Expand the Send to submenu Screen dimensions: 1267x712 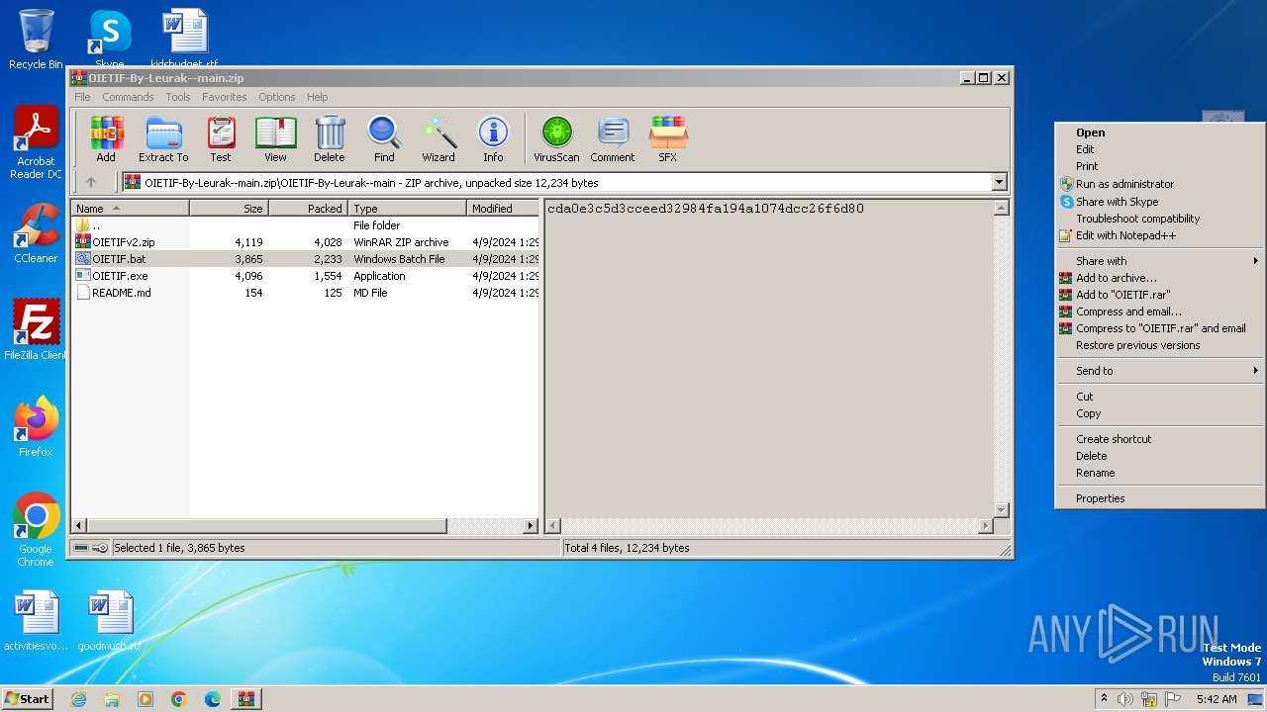1160,371
